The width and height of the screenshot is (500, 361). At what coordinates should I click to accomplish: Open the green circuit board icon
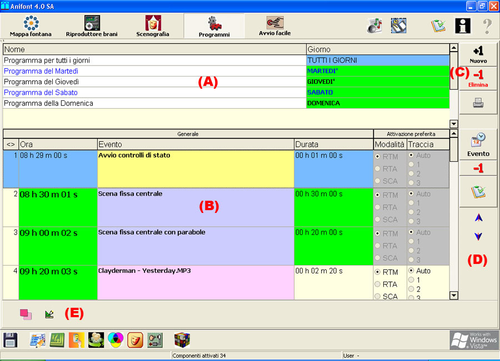click(x=57, y=340)
